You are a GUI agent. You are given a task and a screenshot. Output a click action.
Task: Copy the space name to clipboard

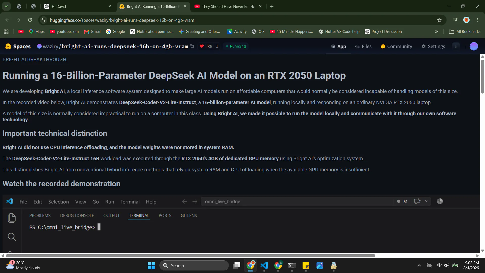tap(192, 46)
